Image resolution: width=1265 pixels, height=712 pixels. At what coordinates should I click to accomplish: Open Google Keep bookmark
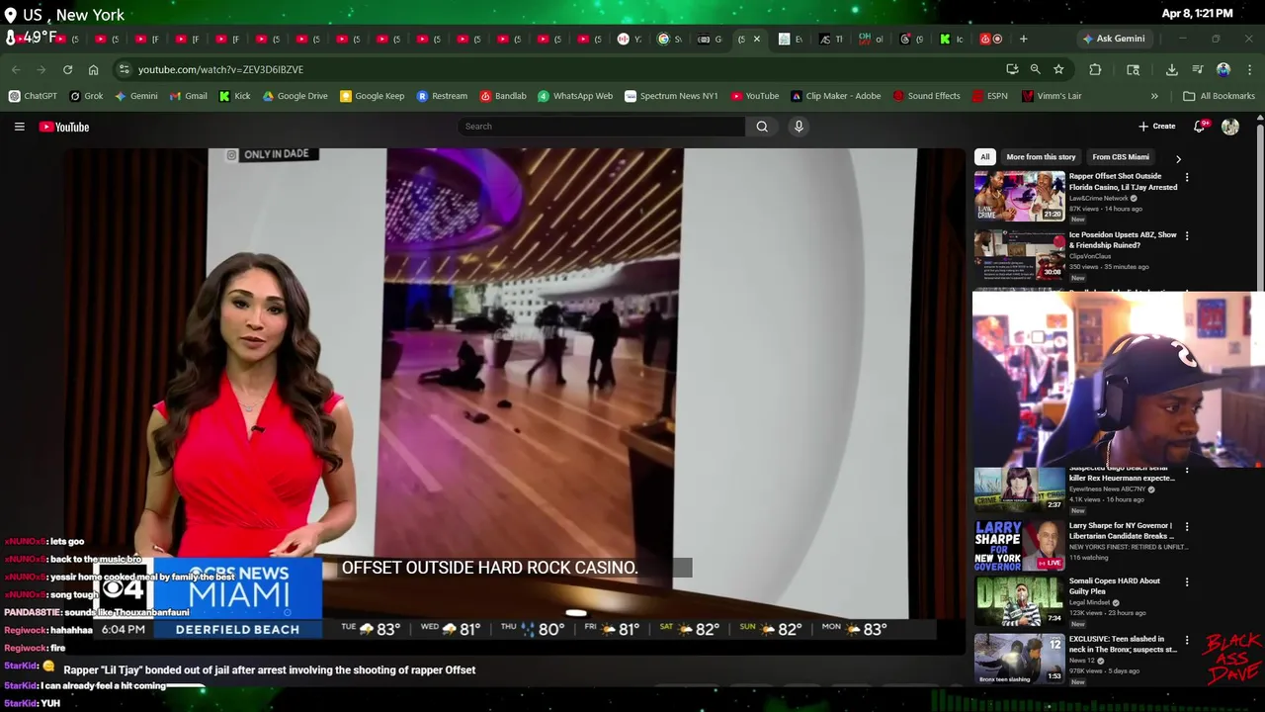[372, 96]
